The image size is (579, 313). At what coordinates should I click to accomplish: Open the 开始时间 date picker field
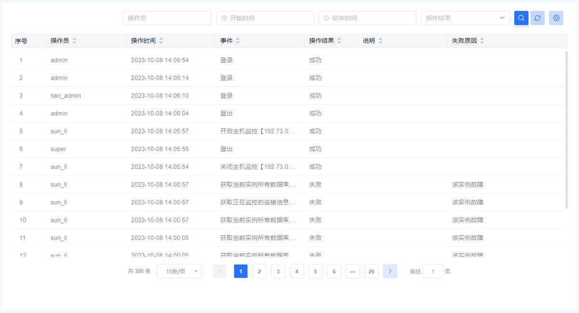(265, 18)
